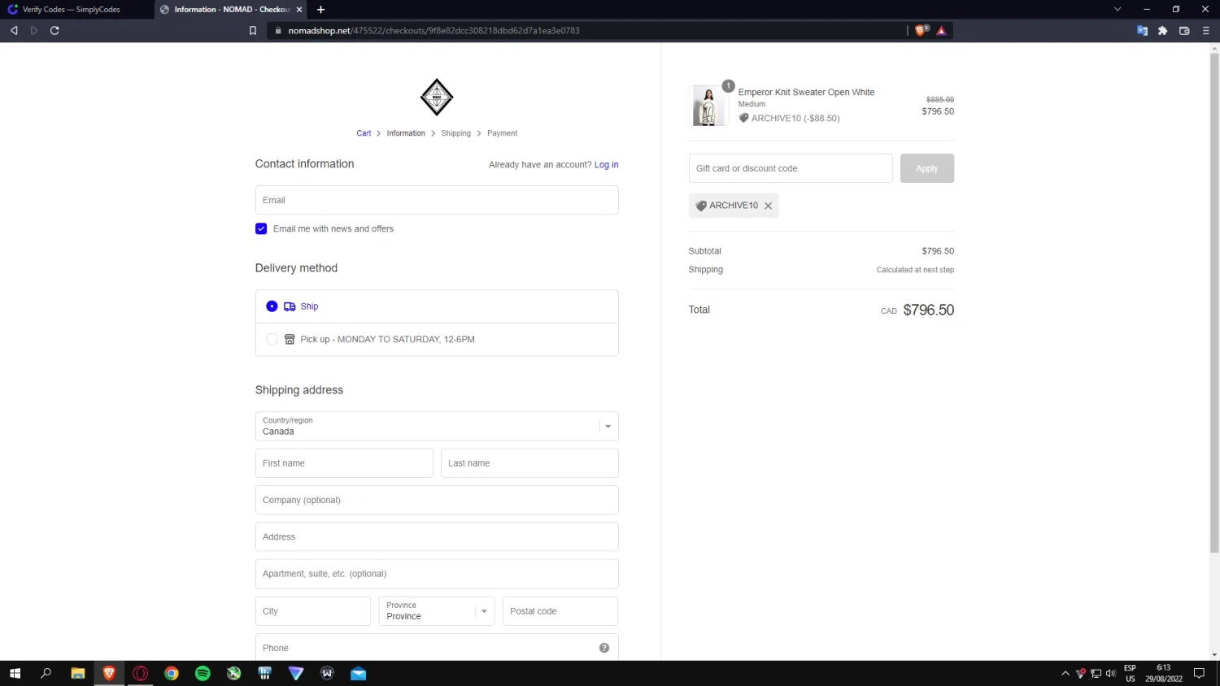Focus the Email input field
This screenshot has height=686, width=1220.
tap(437, 200)
